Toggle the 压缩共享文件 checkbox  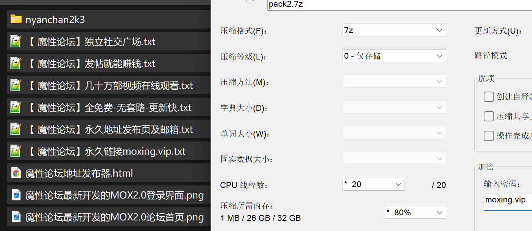489,116
